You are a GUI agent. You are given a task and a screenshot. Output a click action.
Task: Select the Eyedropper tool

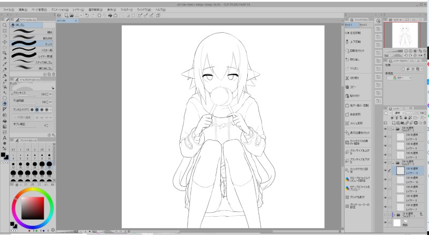pos(5,64)
